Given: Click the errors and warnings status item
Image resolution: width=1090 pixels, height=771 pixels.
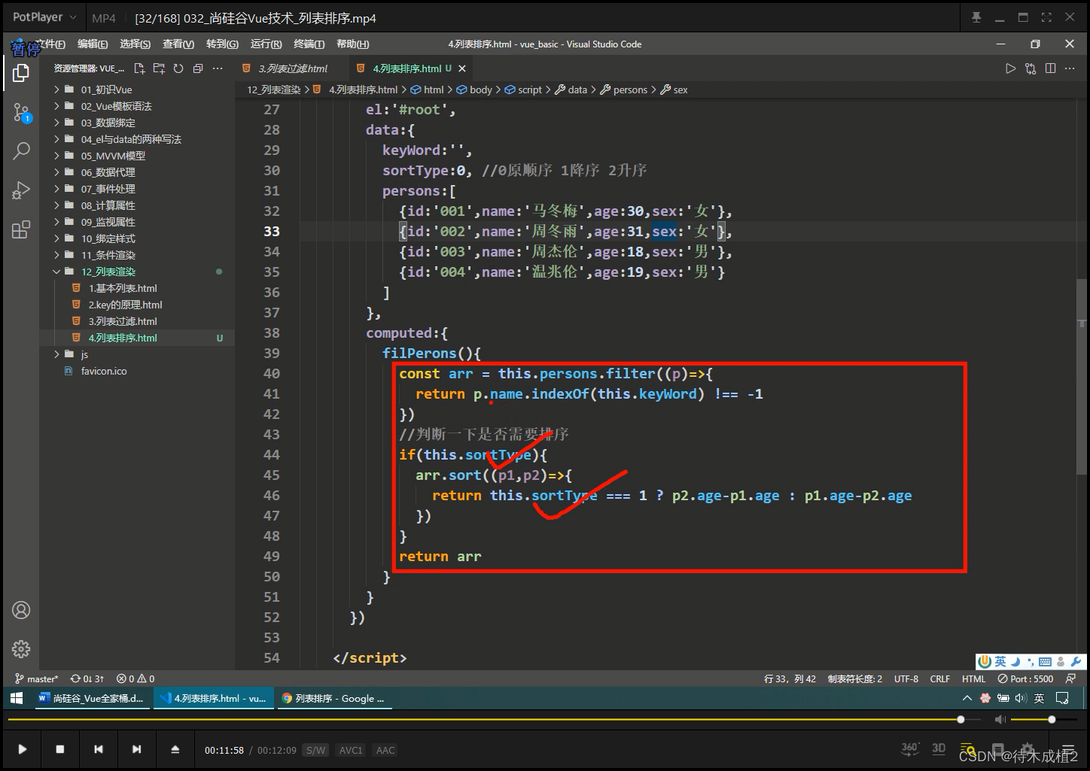Looking at the screenshot, I should pyautogui.click(x=135, y=678).
